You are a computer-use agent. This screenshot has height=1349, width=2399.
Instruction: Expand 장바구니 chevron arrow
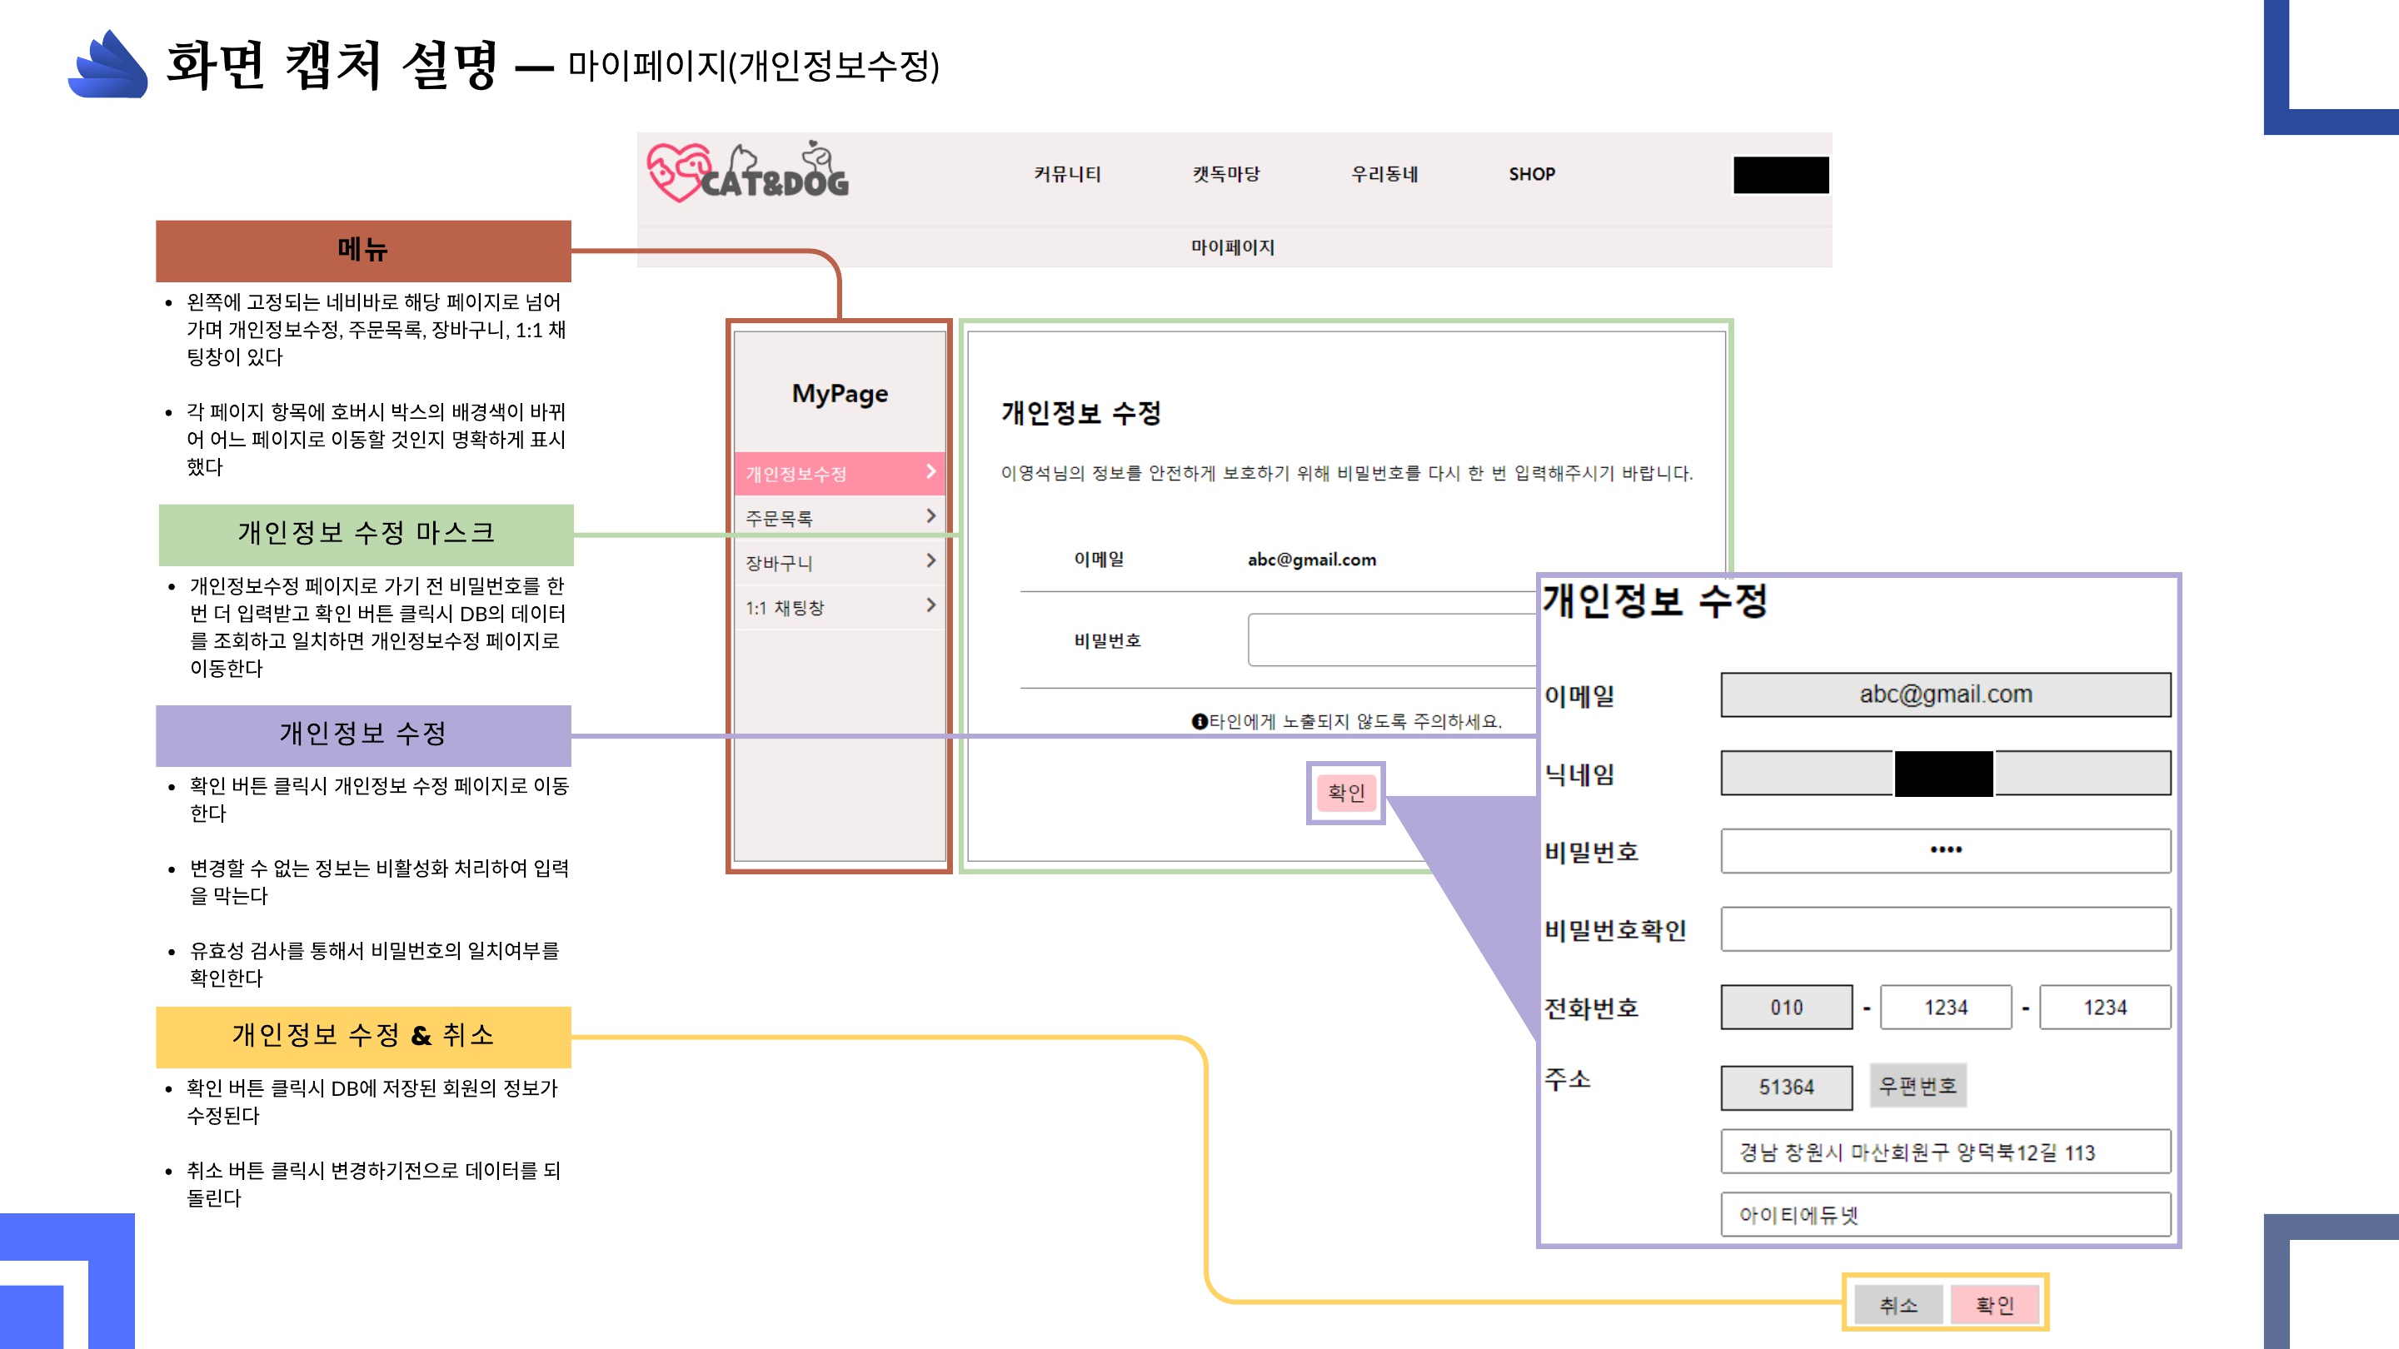930,561
